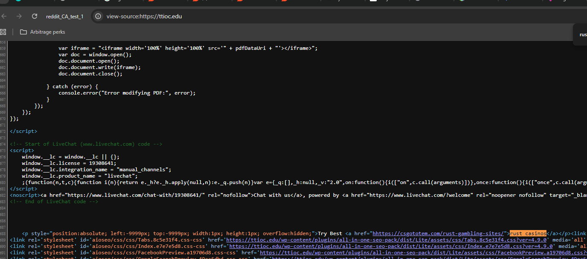Click the "Start of LiveChat" comment line
587x259 pixels.
86,144
